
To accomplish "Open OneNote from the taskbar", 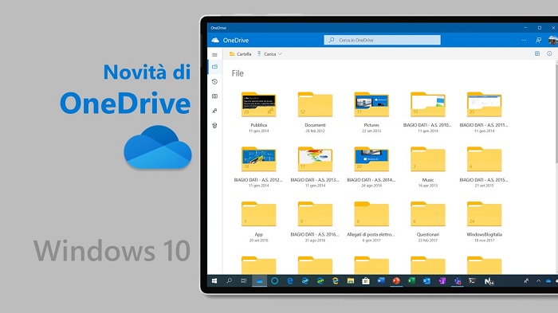I will pos(442,281).
